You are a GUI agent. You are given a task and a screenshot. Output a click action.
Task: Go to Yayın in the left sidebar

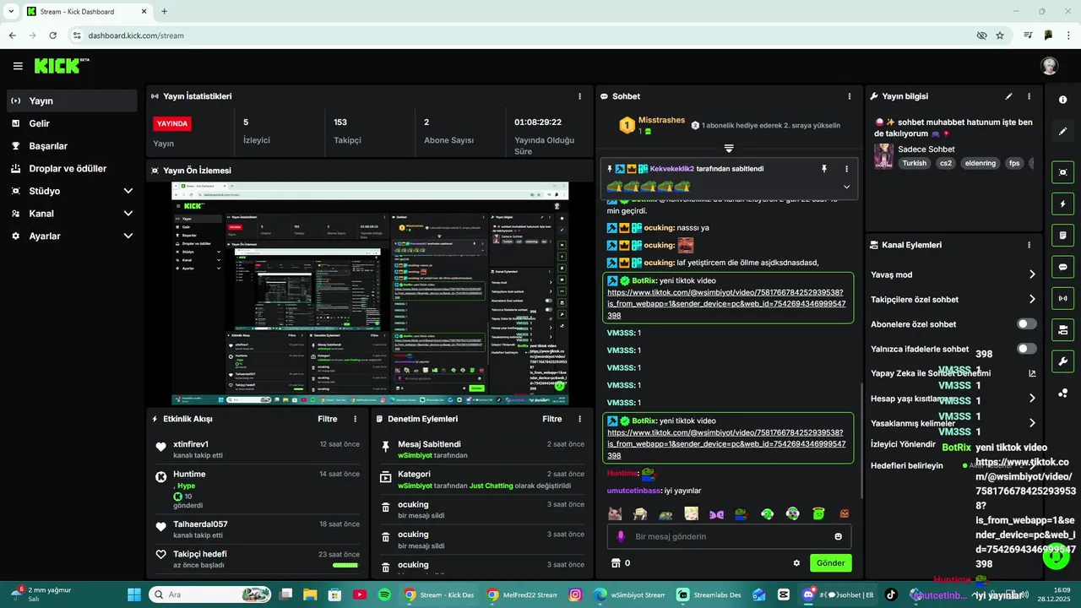(x=72, y=100)
